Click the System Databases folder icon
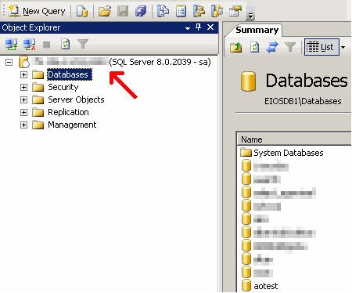 [x=246, y=152]
